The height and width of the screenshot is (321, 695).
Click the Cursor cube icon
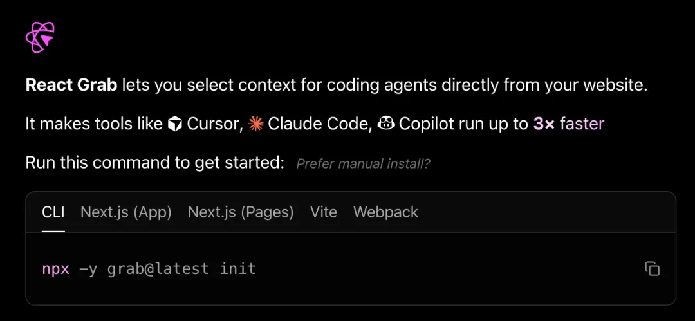click(174, 124)
